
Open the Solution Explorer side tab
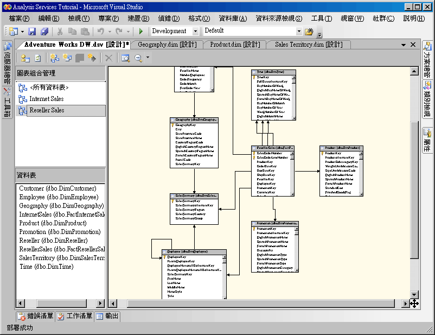[x=427, y=60]
